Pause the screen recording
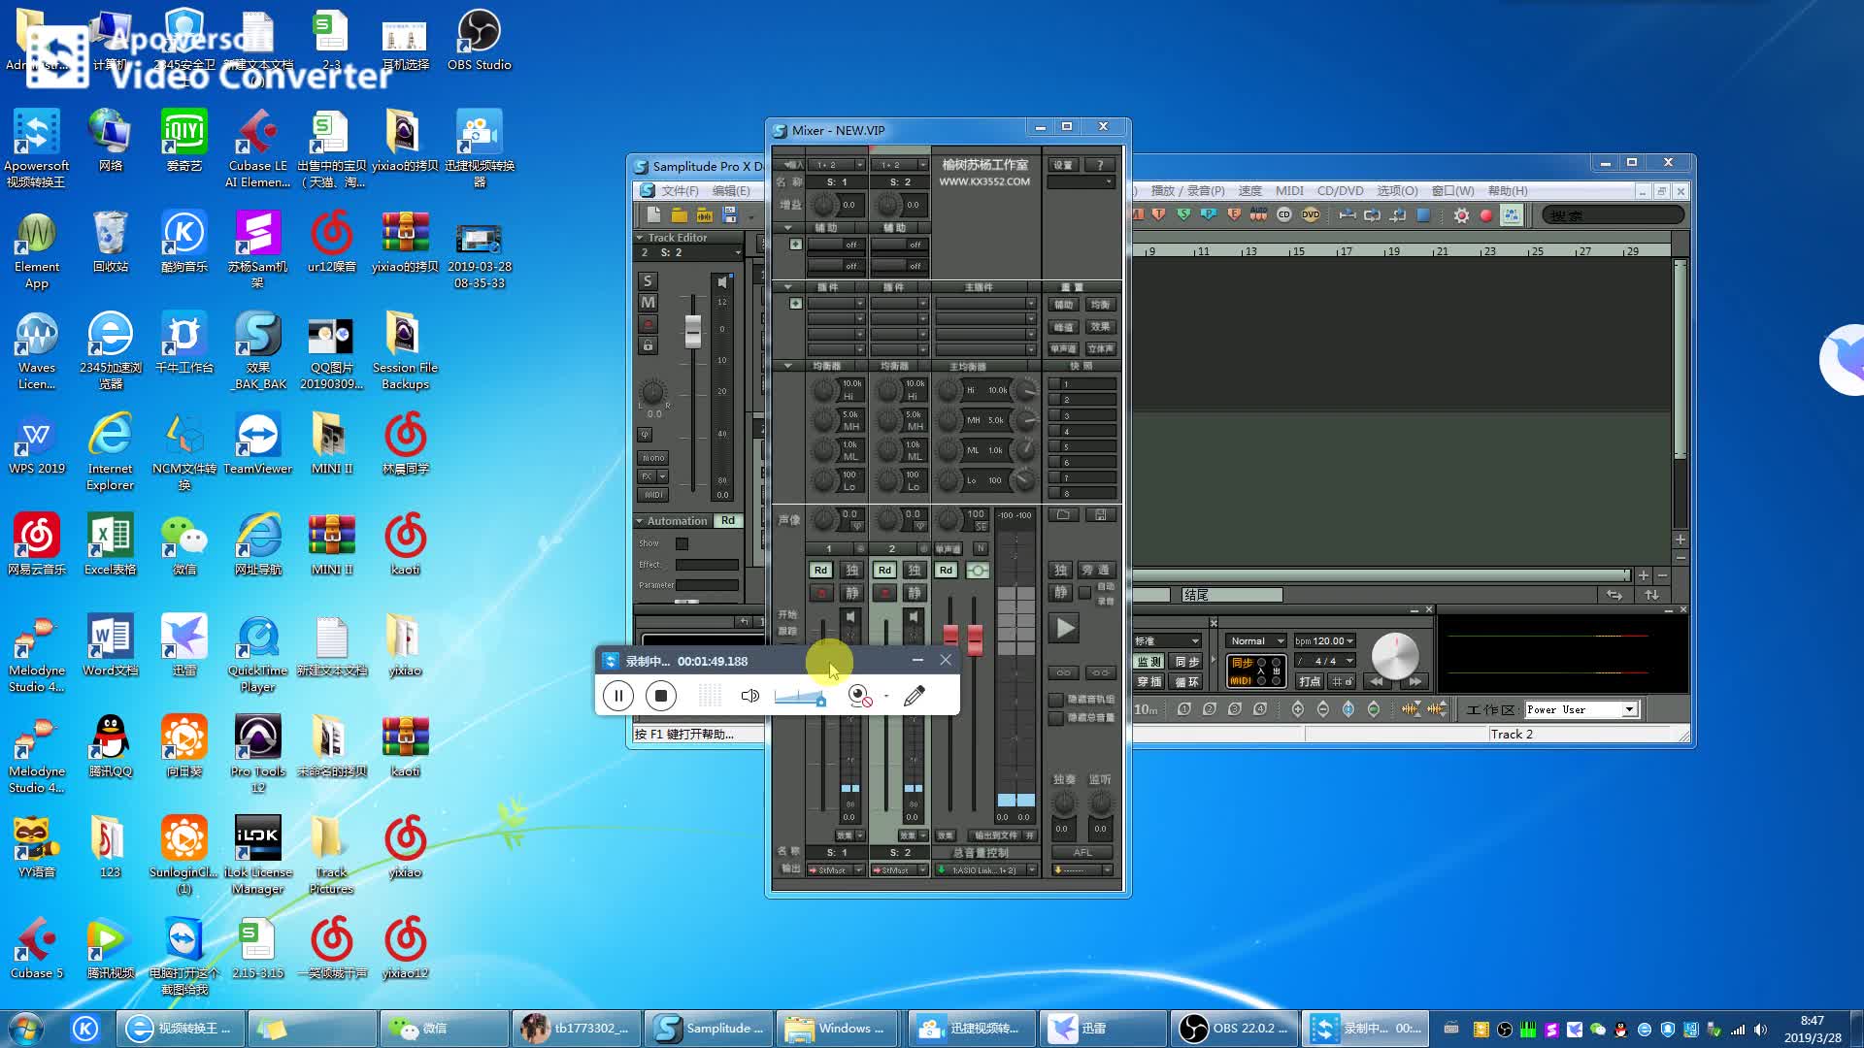 coord(618,696)
